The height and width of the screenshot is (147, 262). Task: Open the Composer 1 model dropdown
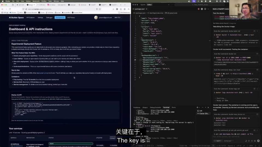point(228,141)
